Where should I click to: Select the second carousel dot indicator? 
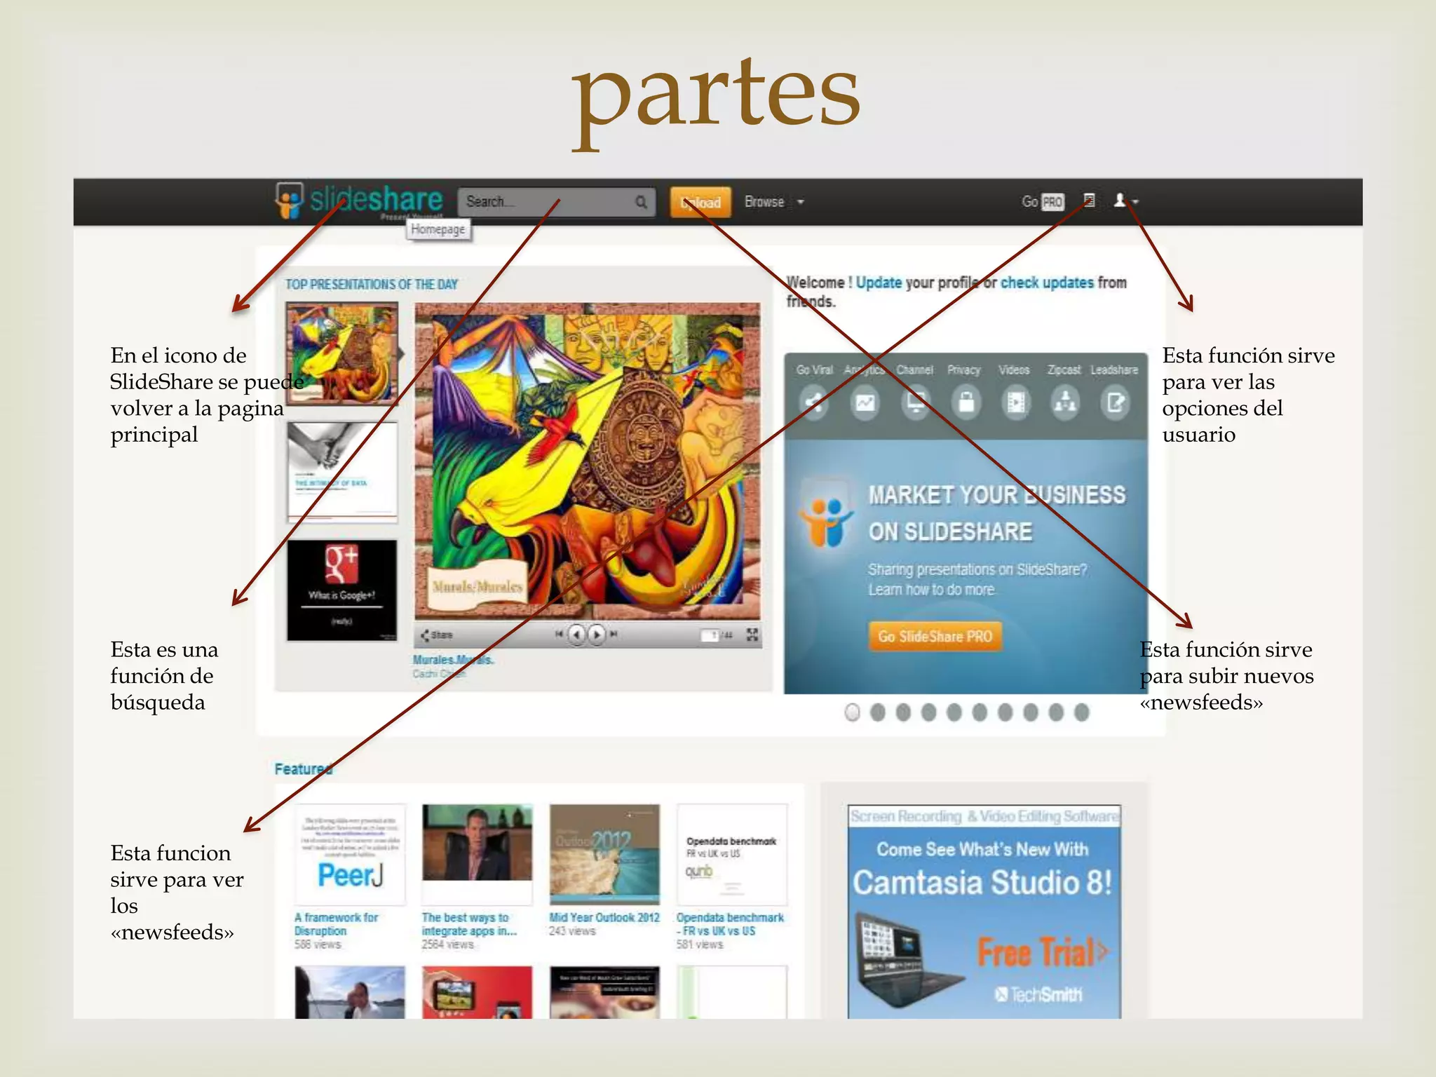pyautogui.click(x=877, y=712)
